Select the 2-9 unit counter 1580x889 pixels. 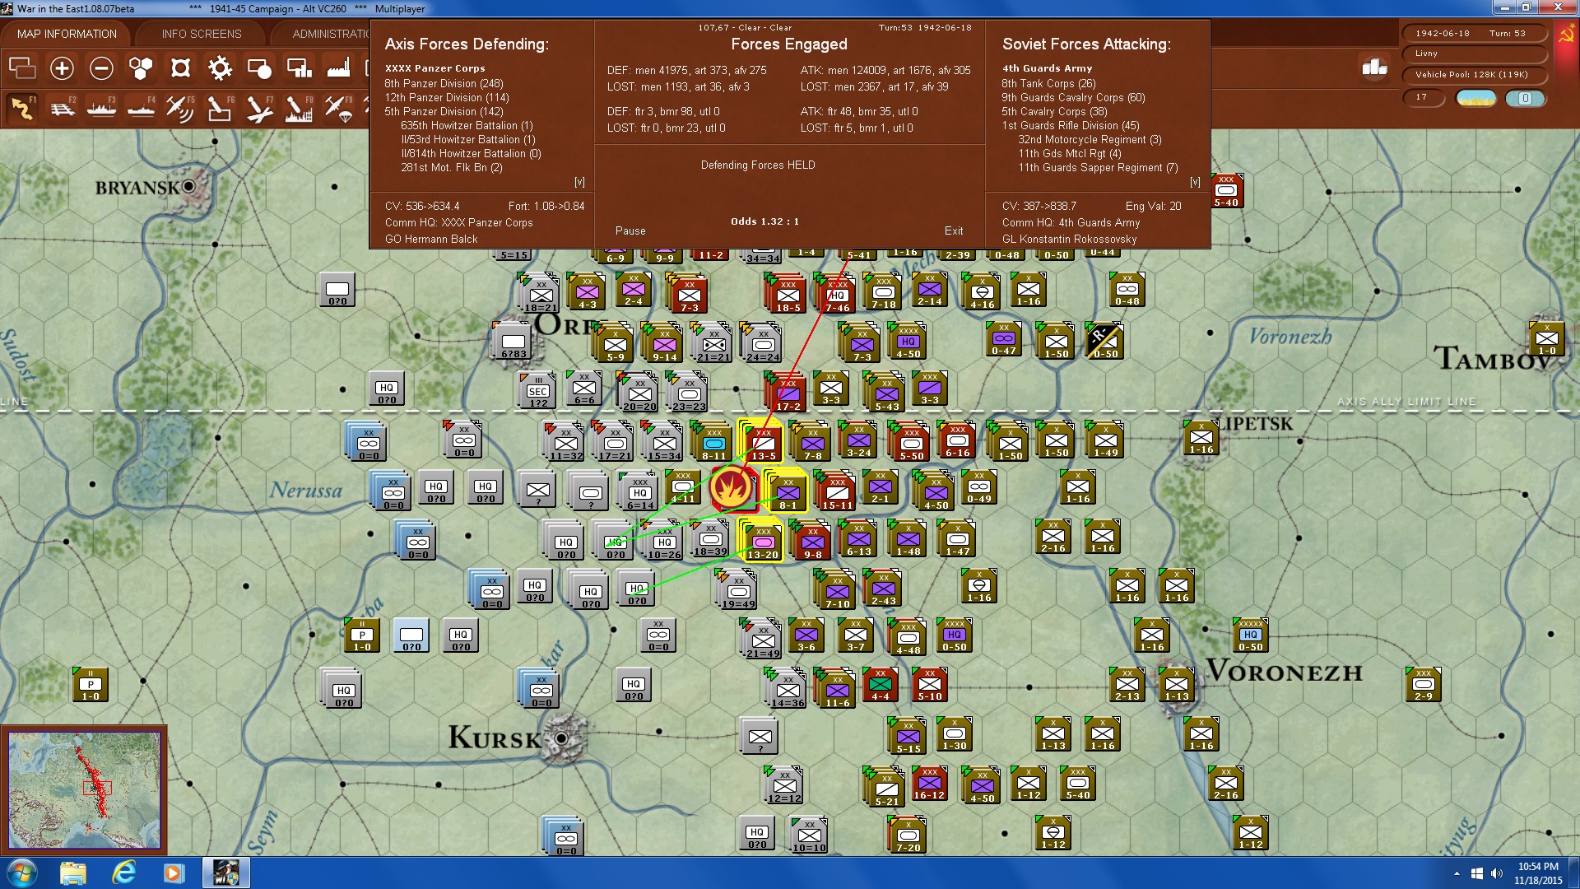pos(1423,685)
